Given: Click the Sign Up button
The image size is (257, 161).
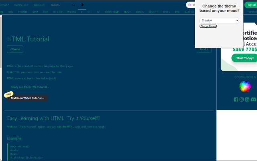Looking at the screenshot, I should click(x=251, y=5).
